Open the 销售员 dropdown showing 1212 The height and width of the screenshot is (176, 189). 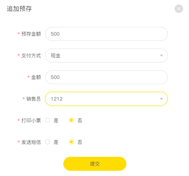click(x=106, y=99)
